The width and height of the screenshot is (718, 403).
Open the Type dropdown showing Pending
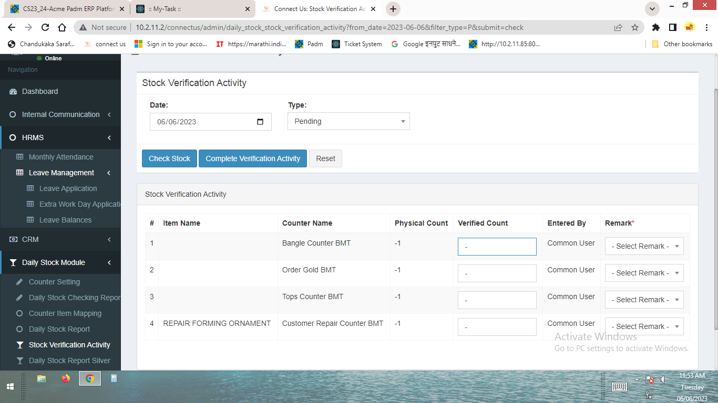click(348, 121)
